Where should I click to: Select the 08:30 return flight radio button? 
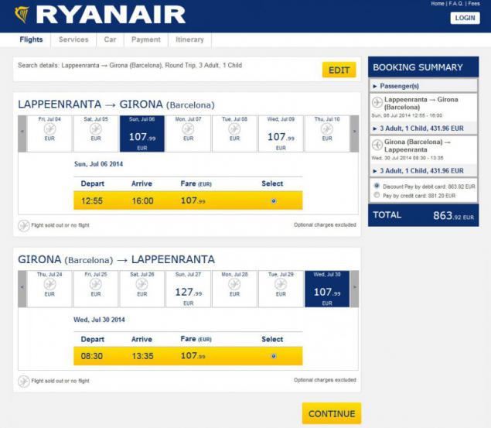tap(274, 356)
